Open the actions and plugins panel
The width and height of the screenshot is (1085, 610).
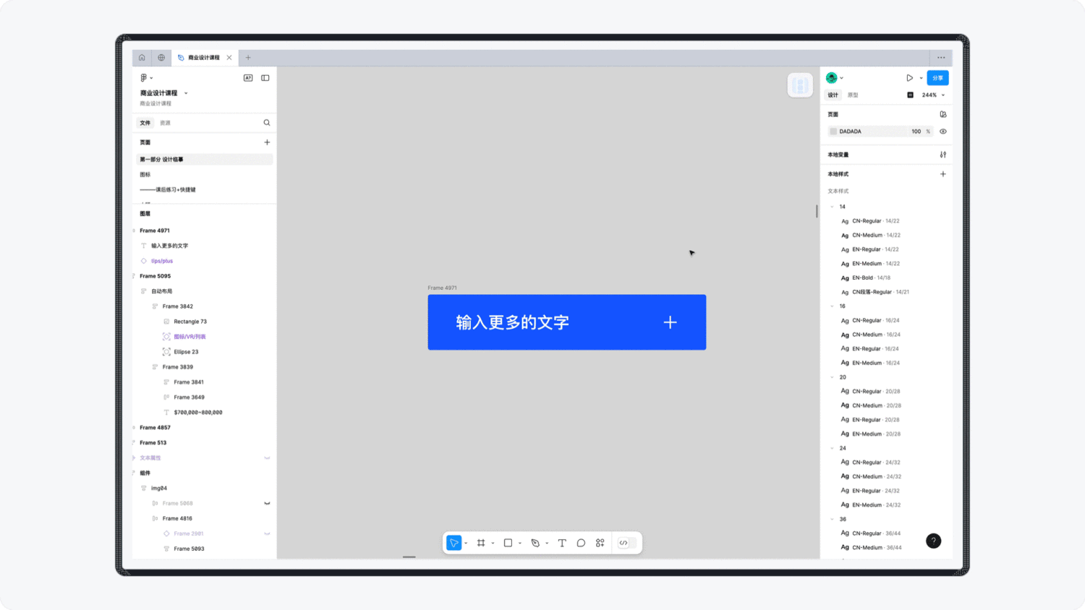pyautogui.click(x=600, y=543)
